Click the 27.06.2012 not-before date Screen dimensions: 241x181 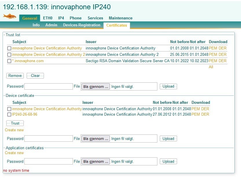tap(162, 114)
